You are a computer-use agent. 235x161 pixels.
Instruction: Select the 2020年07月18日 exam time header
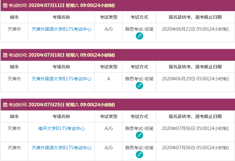[117, 55]
